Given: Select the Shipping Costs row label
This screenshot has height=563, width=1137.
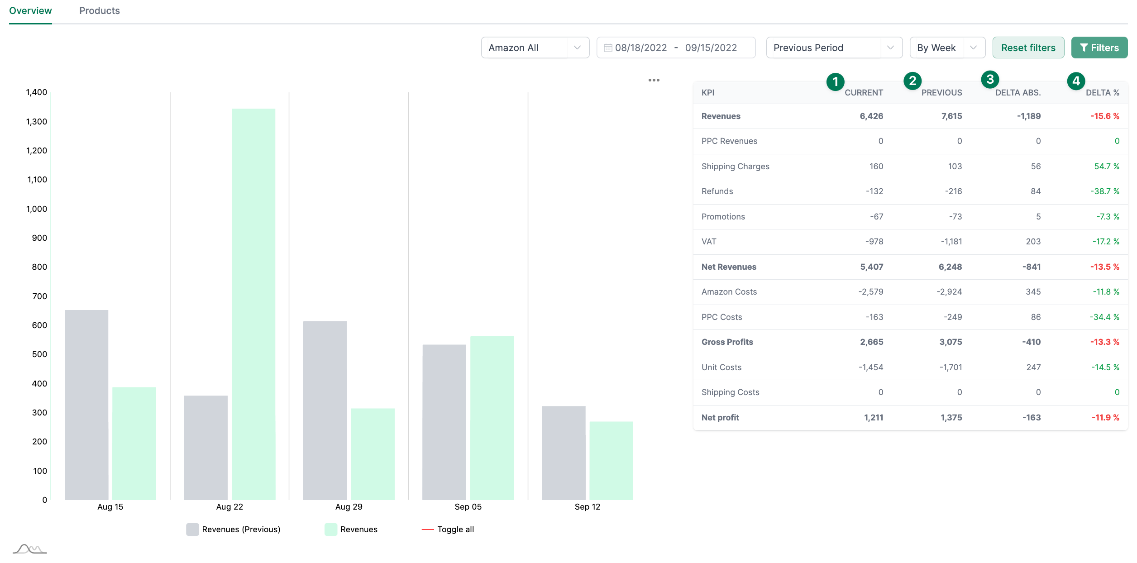Looking at the screenshot, I should pyautogui.click(x=730, y=392).
